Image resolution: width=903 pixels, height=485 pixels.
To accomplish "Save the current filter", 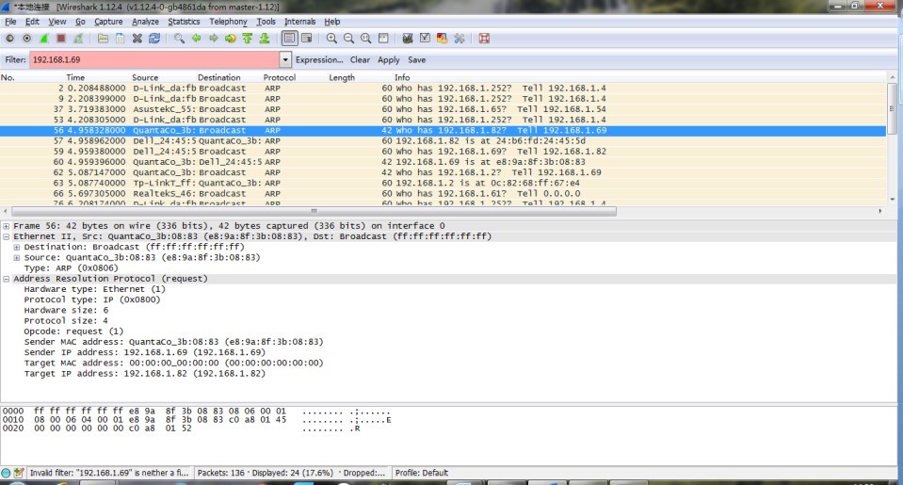I will click(x=417, y=60).
